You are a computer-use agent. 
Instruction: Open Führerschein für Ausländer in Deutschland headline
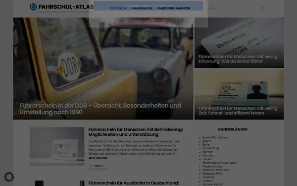click(134, 183)
